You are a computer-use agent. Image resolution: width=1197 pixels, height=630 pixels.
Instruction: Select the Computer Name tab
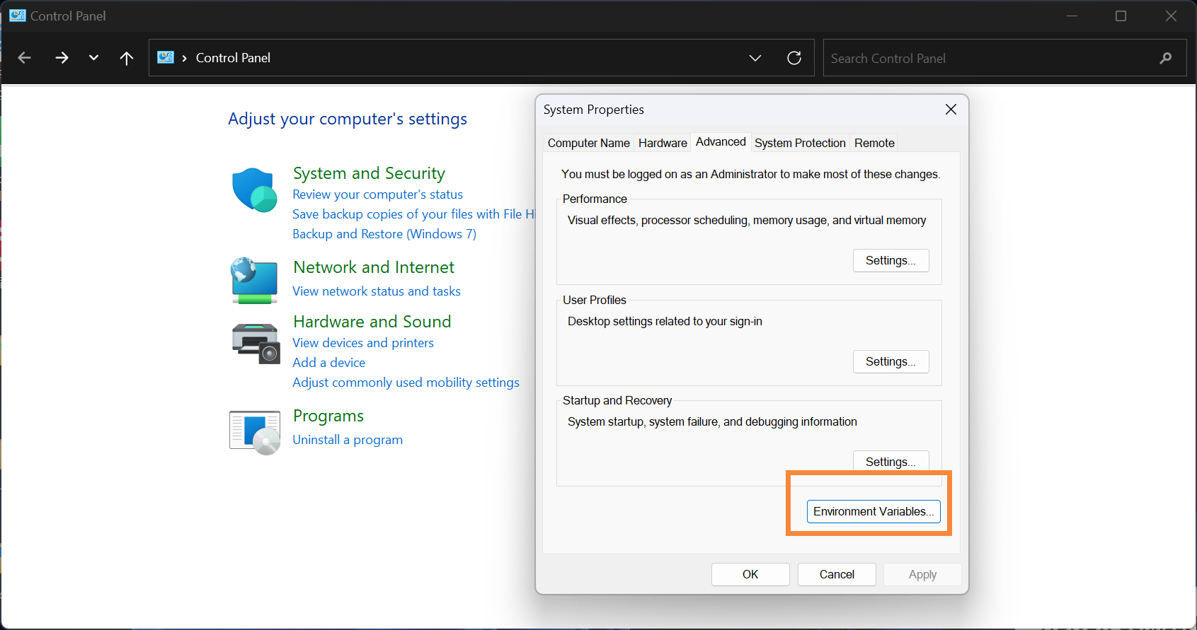point(588,143)
